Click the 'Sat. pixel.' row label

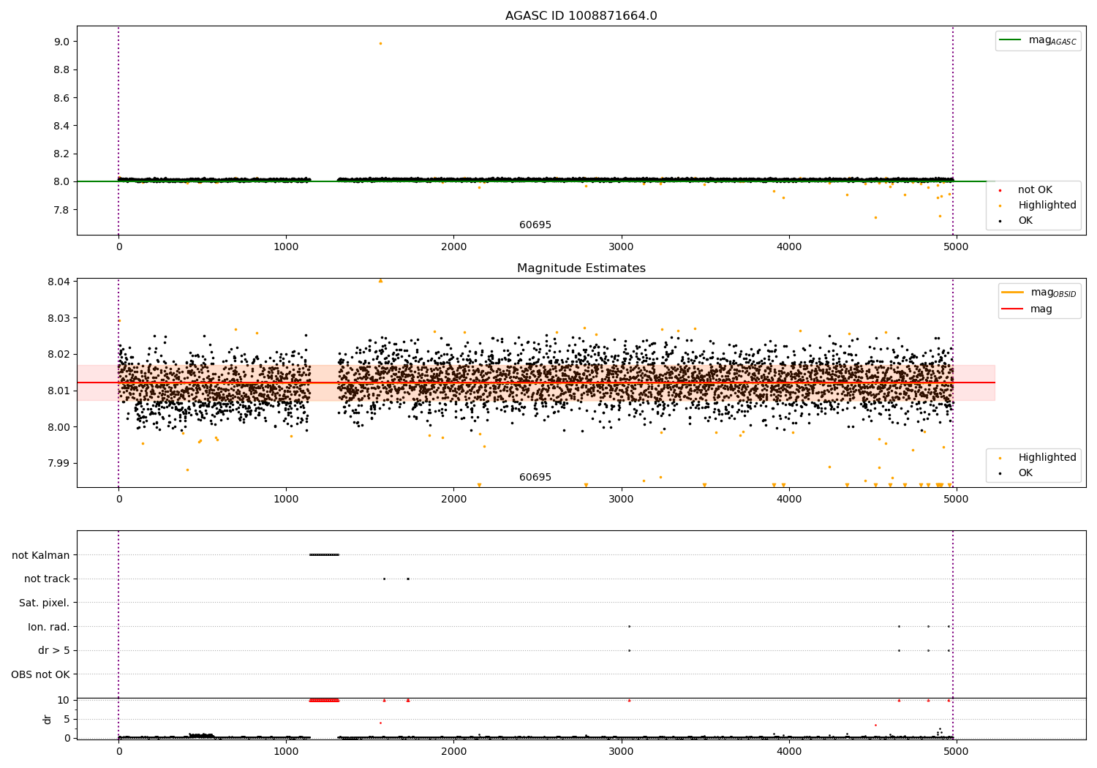(44, 603)
